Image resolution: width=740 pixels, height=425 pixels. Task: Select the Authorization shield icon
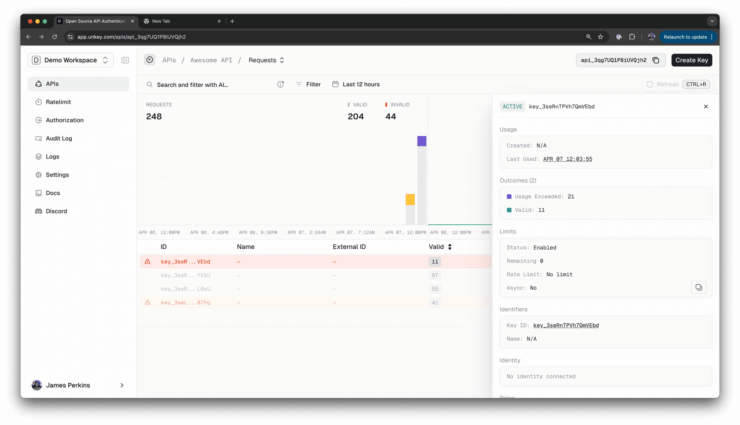[x=39, y=120]
